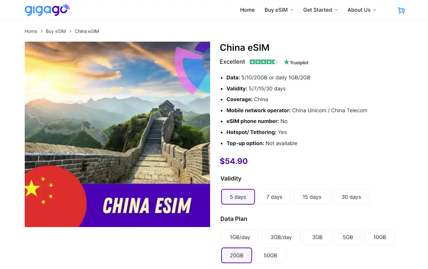
Task: Select the 5 days validity option
Action: point(238,197)
